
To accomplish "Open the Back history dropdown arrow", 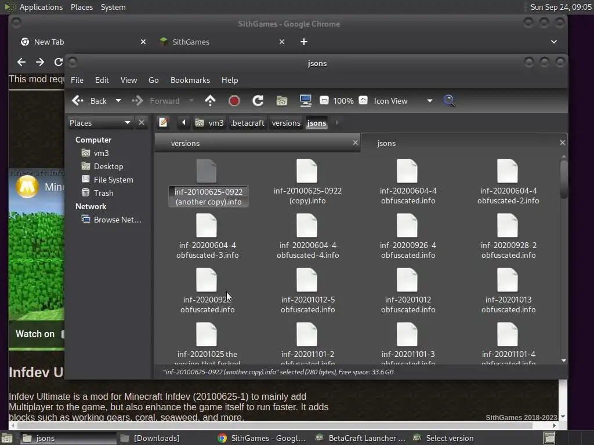I will (x=118, y=101).
